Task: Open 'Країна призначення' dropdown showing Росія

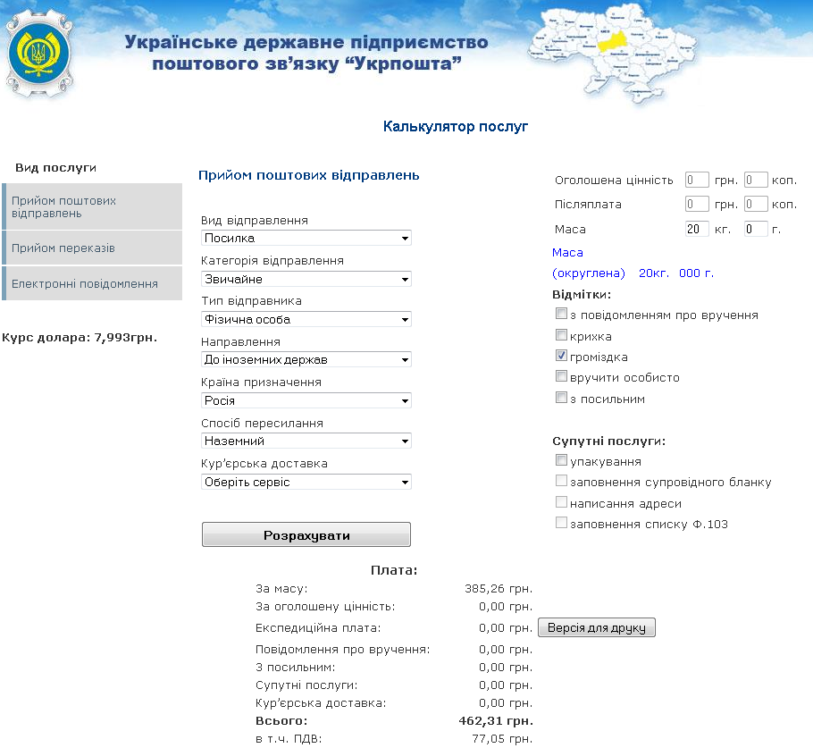Action: pos(306,400)
